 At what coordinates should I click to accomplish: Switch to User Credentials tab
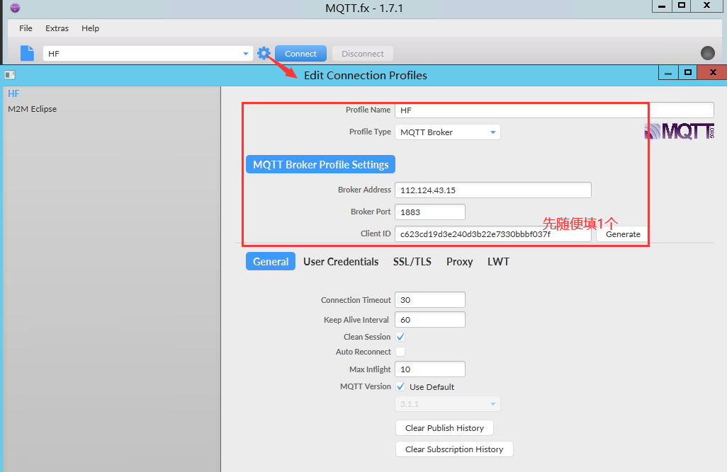[x=341, y=262]
